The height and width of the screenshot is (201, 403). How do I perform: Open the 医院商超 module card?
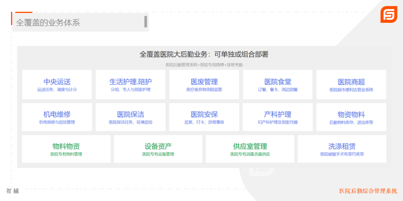351,84
